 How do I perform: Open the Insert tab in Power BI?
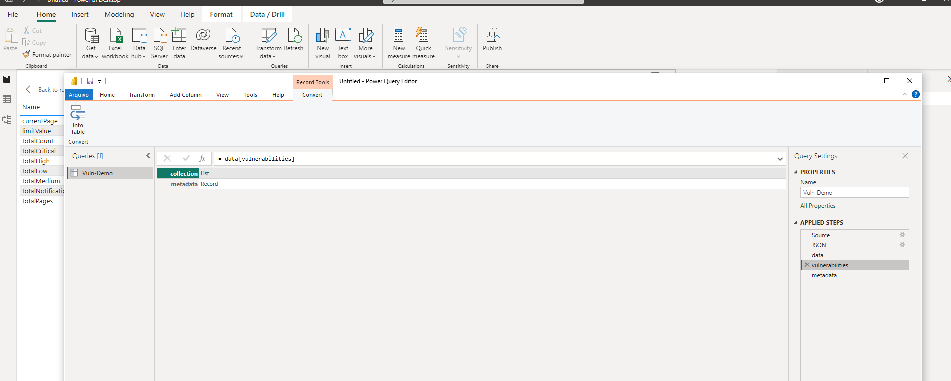point(80,14)
